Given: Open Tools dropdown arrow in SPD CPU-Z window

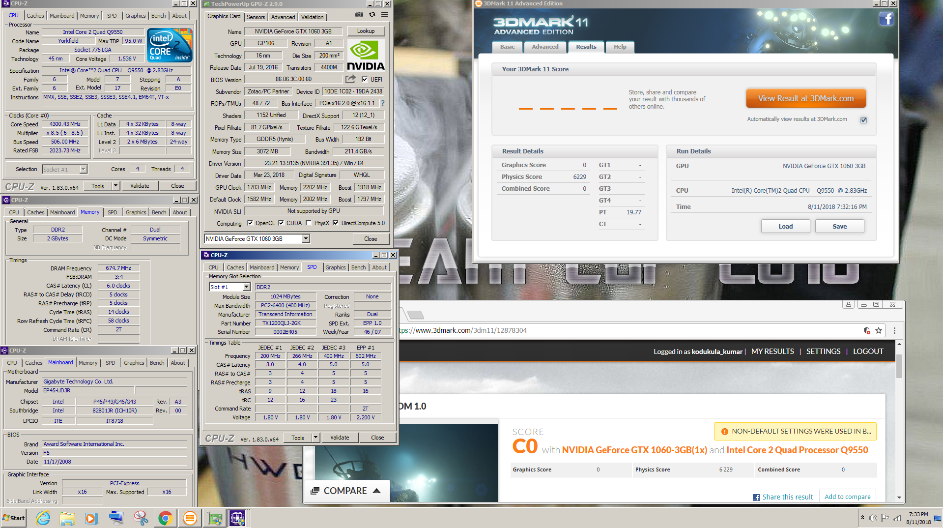Looking at the screenshot, I should (316, 438).
